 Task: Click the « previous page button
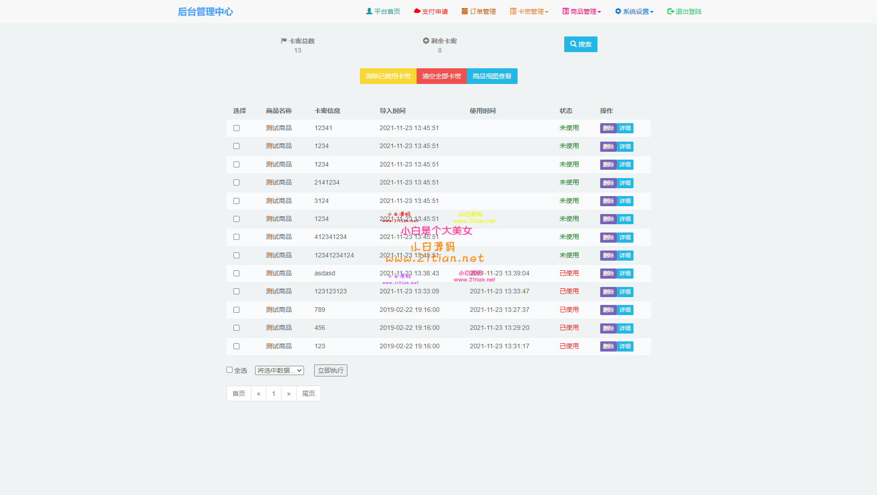258,394
